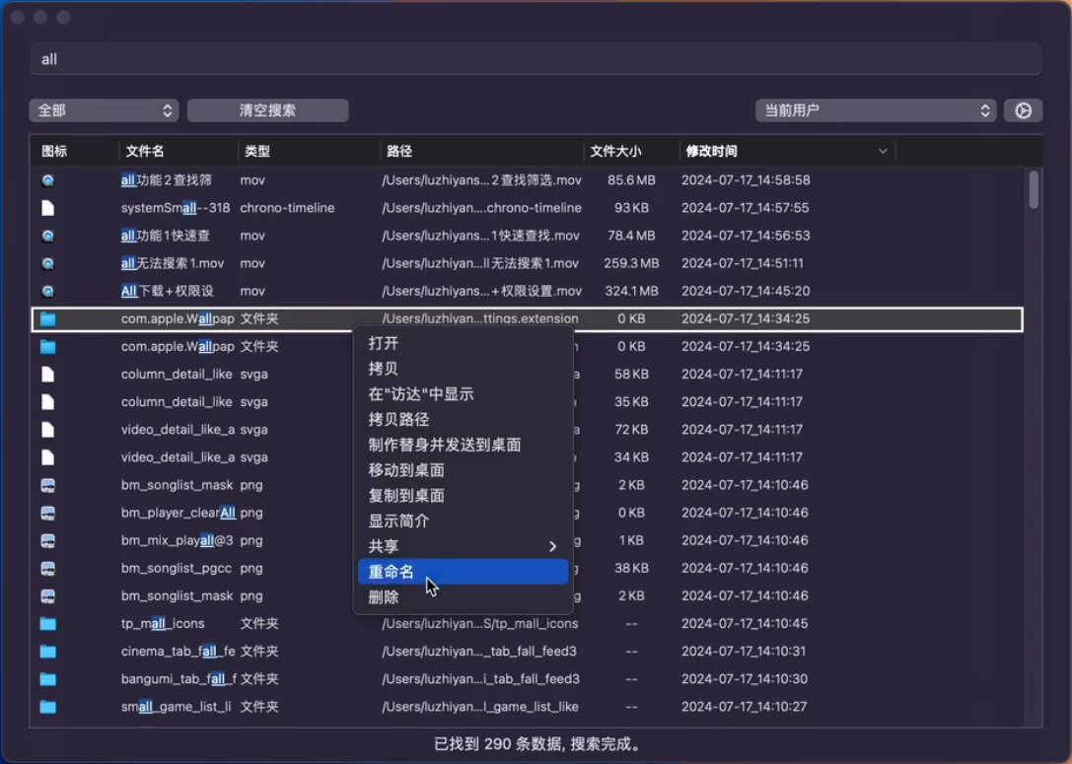
Task: Click the settings gear icon beside 当前用户
Action: [1023, 110]
